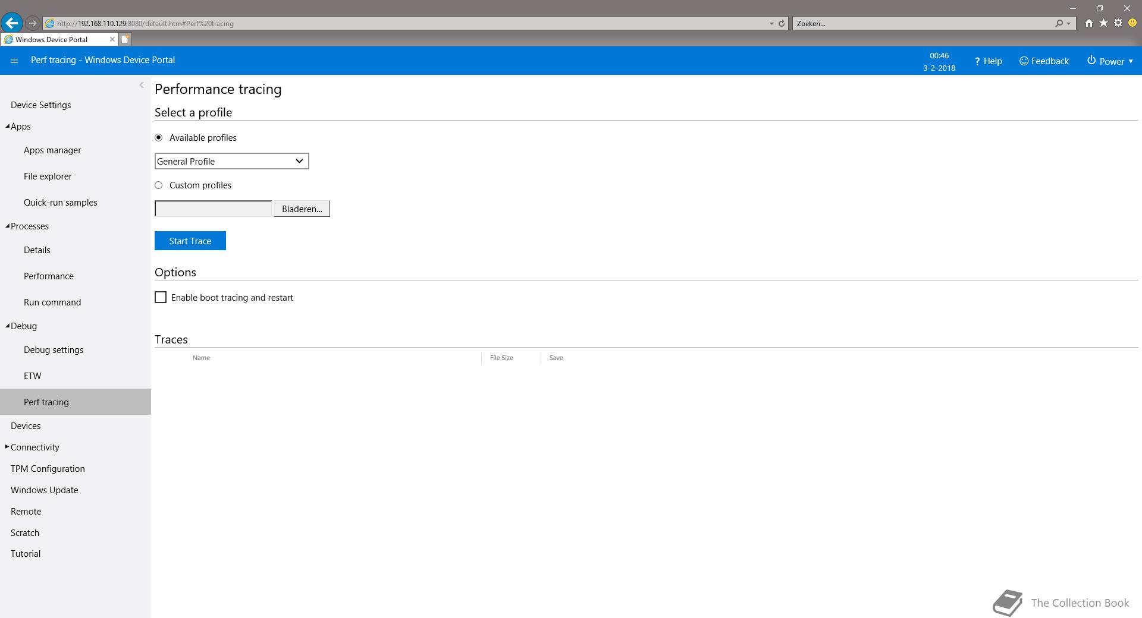
Task: Open Remote page
Action: point(26,511)
